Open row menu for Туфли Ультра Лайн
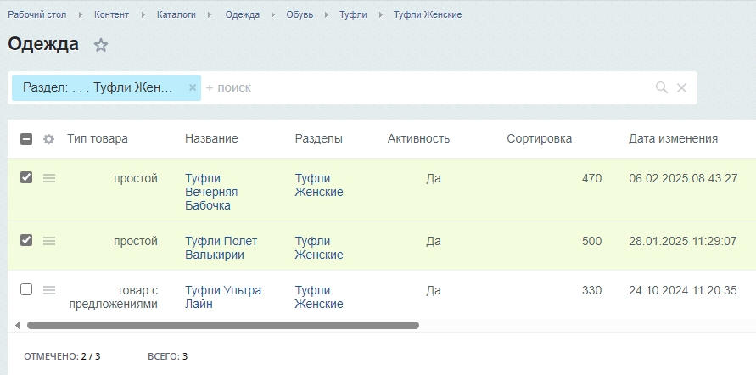 click(x=49, y=290)
